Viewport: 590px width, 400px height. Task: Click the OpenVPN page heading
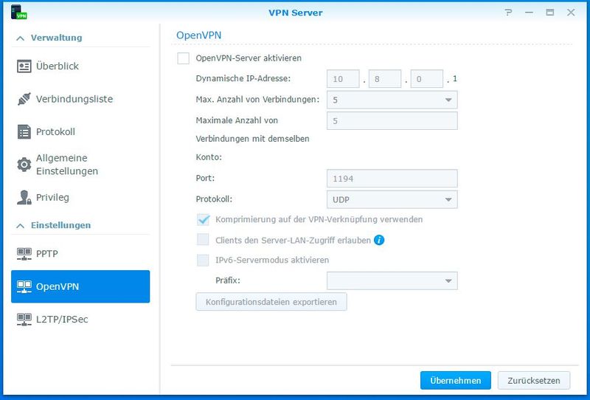(x=198, y=35)
